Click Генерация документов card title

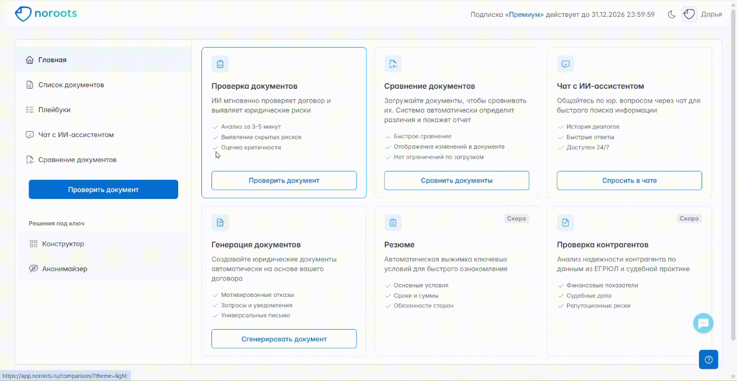[x=256, y=245]
